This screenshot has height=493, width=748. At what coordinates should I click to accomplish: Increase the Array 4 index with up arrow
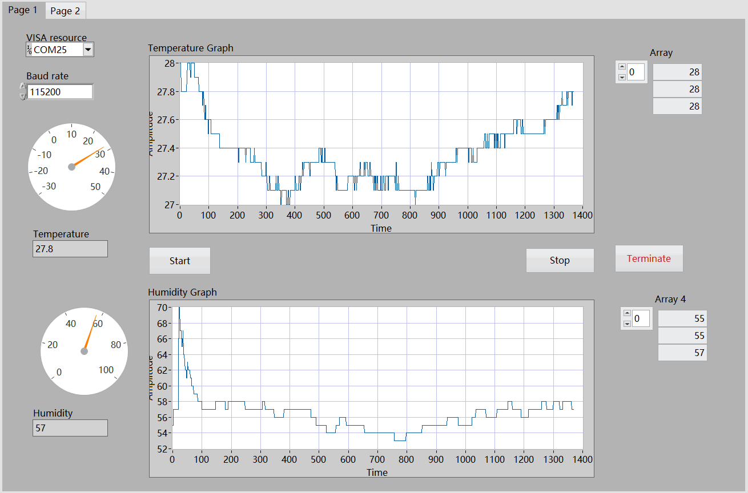[x=628, y=313]
